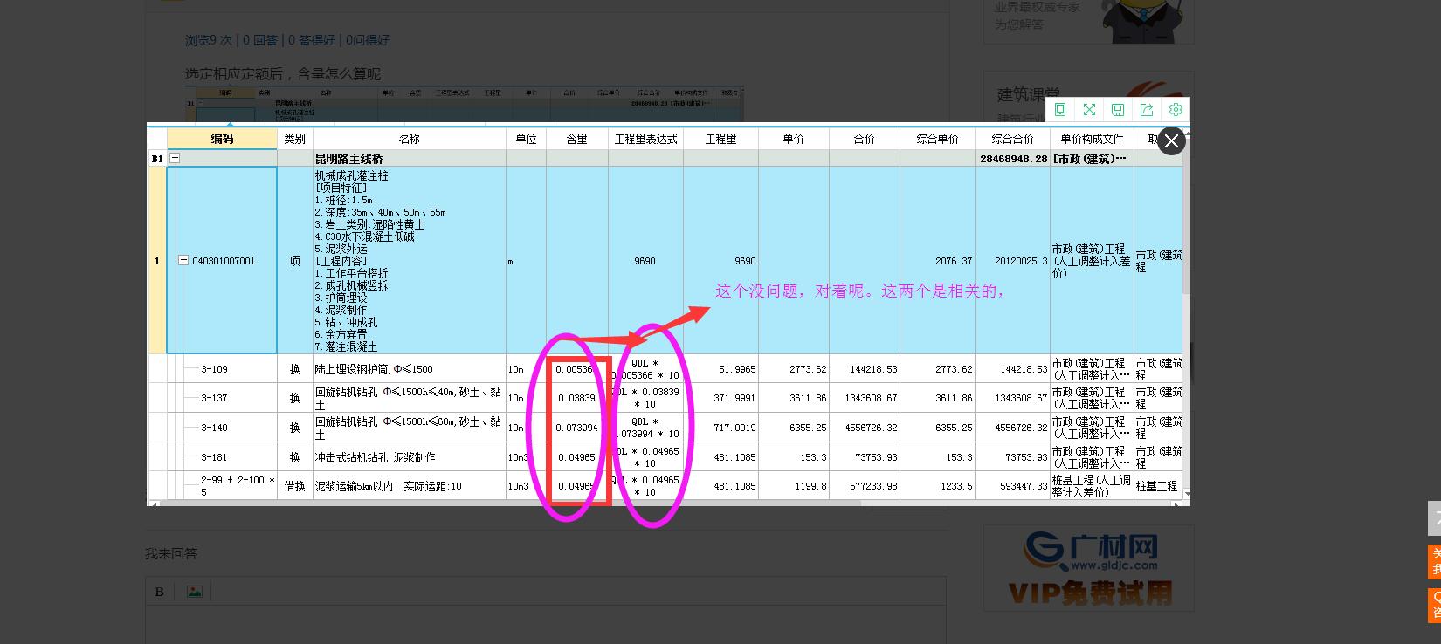1441x644 pixels.
Task: Select the 工程量表达式 column header
Action: 646,139
